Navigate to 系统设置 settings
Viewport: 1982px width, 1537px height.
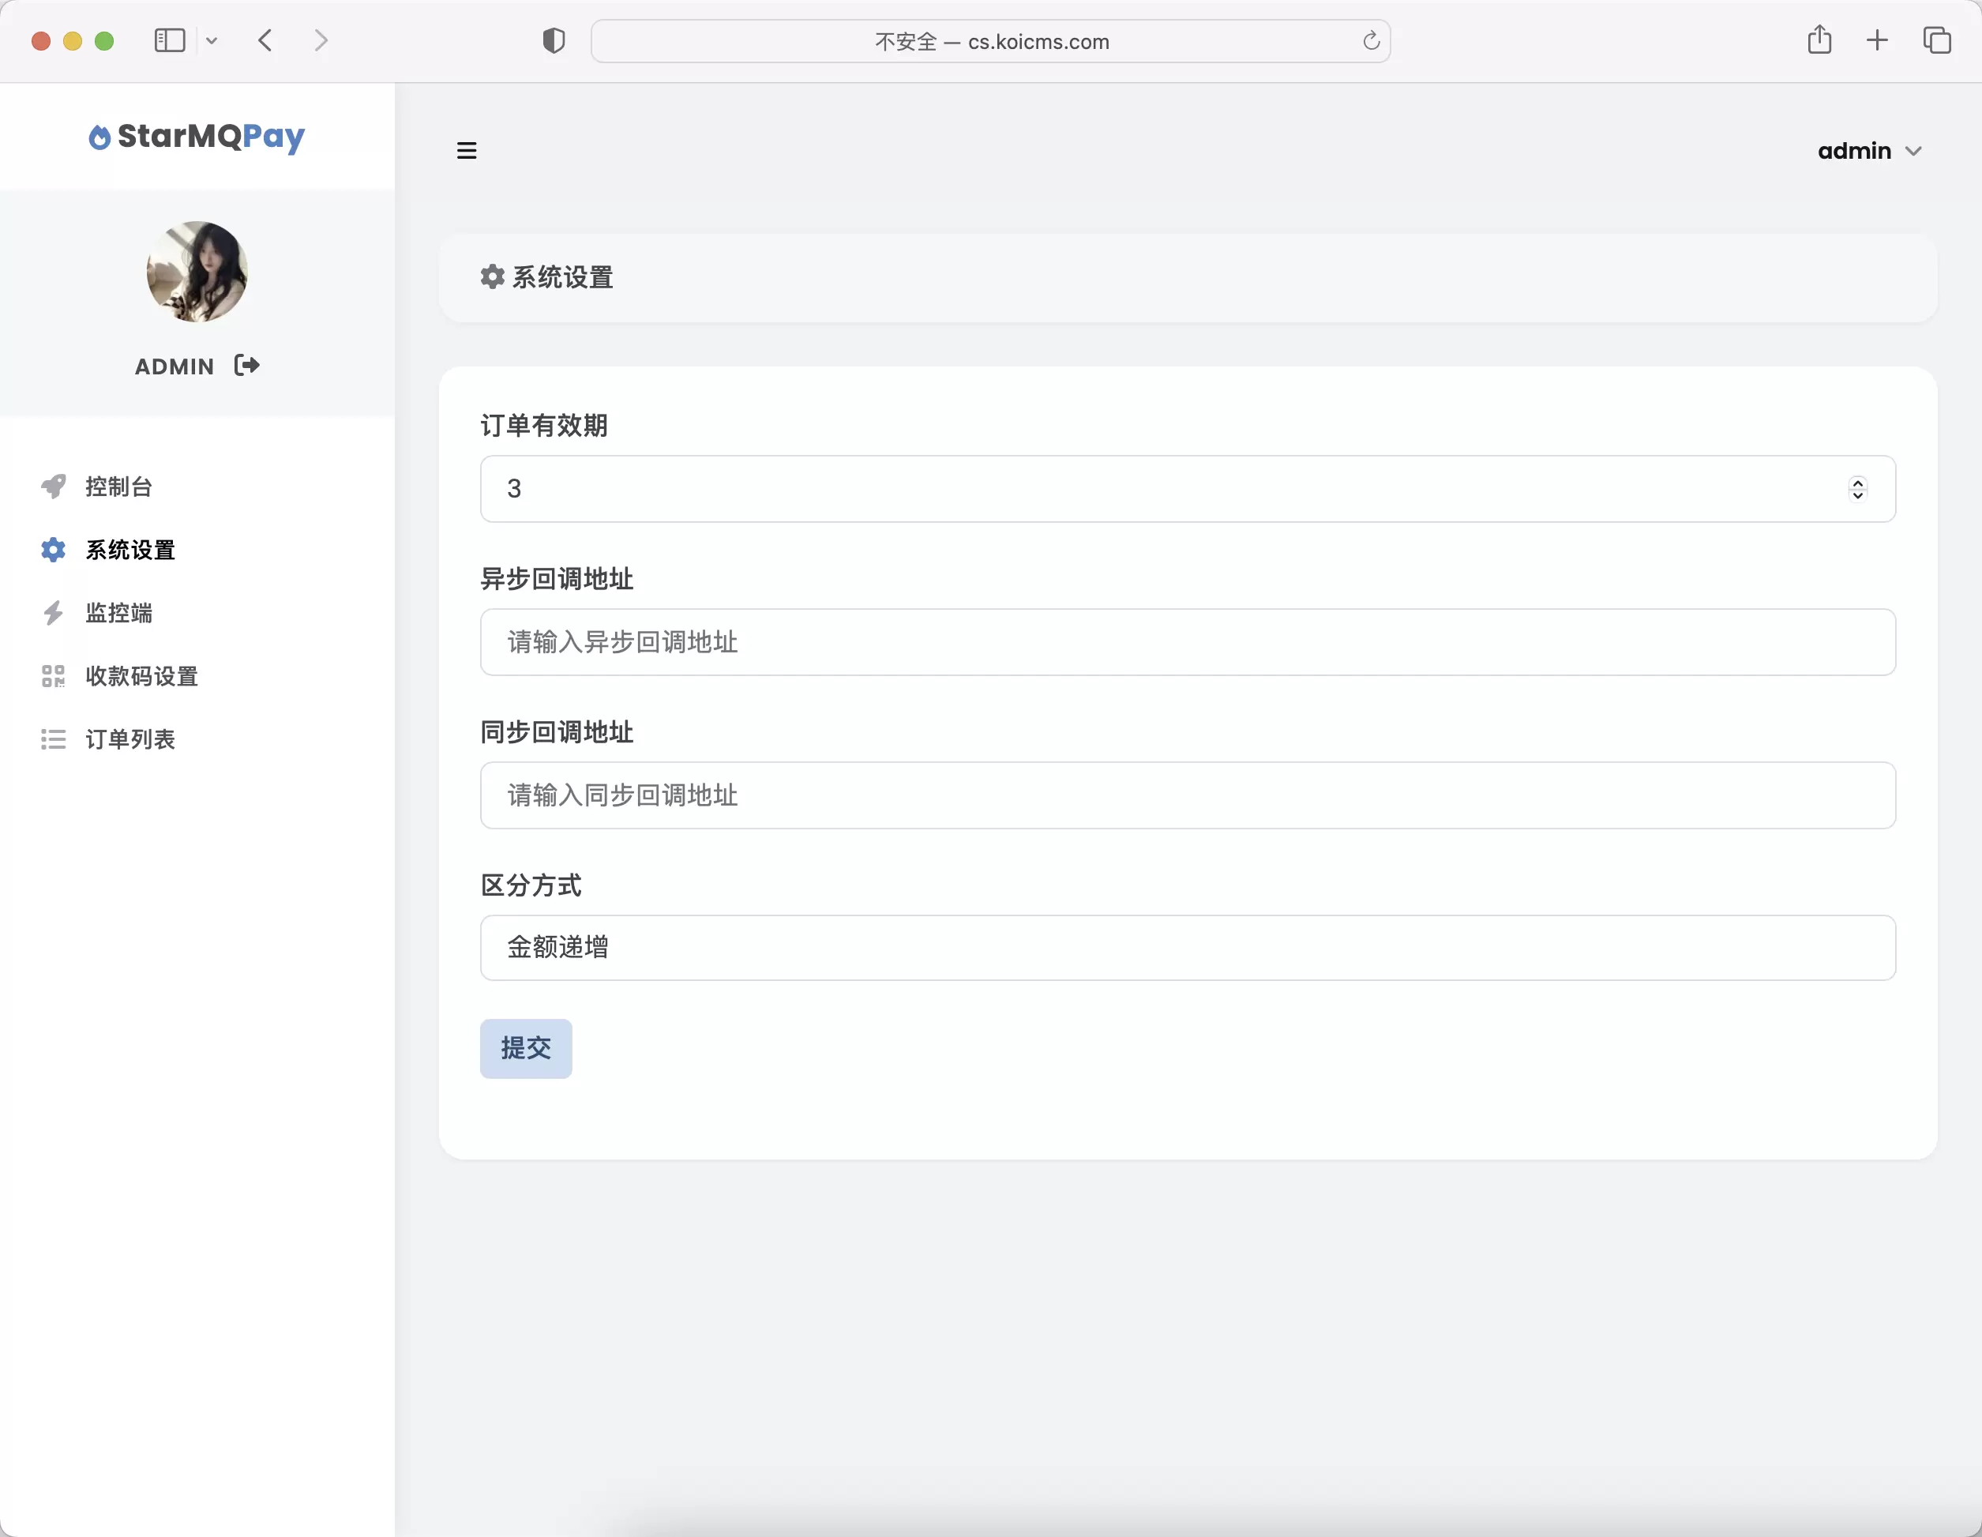(x=129, y=549)
